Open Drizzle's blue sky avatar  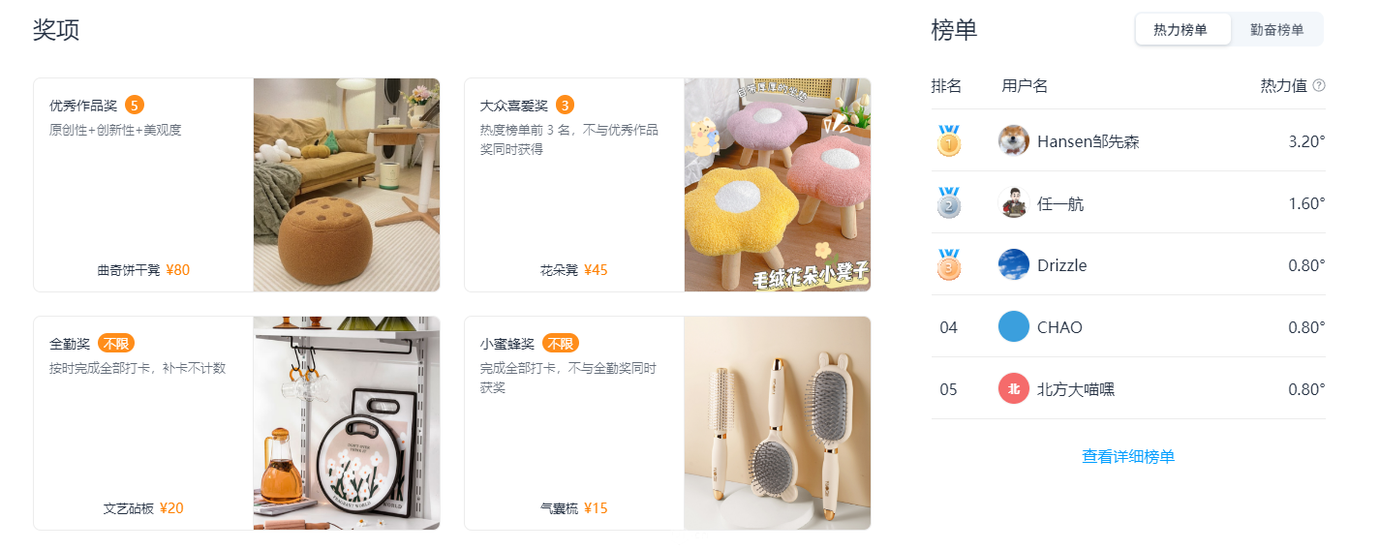point(1014,265)
